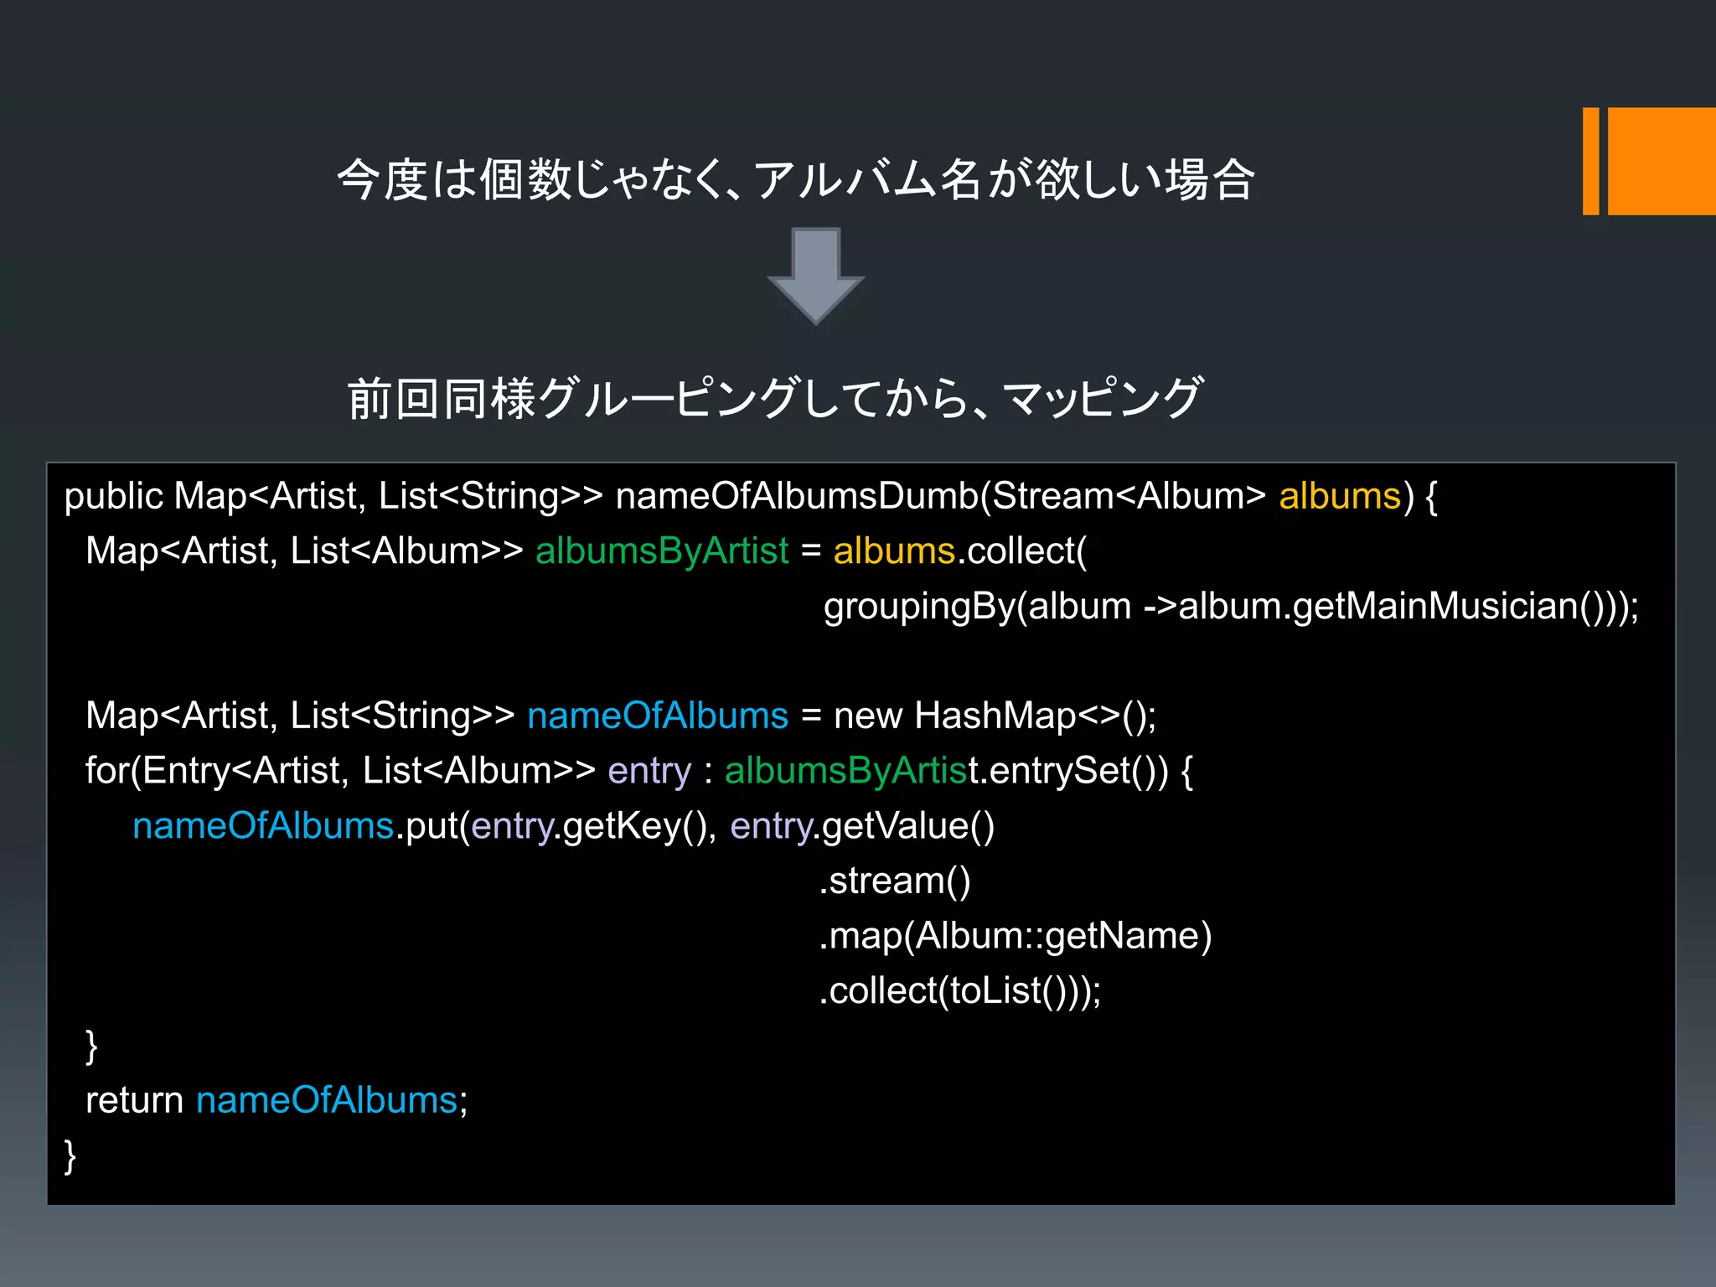The height and width of the screenshot is (1287, 1716).
Task: Click the Japanese title about album names
Action: tap(795, 179)
